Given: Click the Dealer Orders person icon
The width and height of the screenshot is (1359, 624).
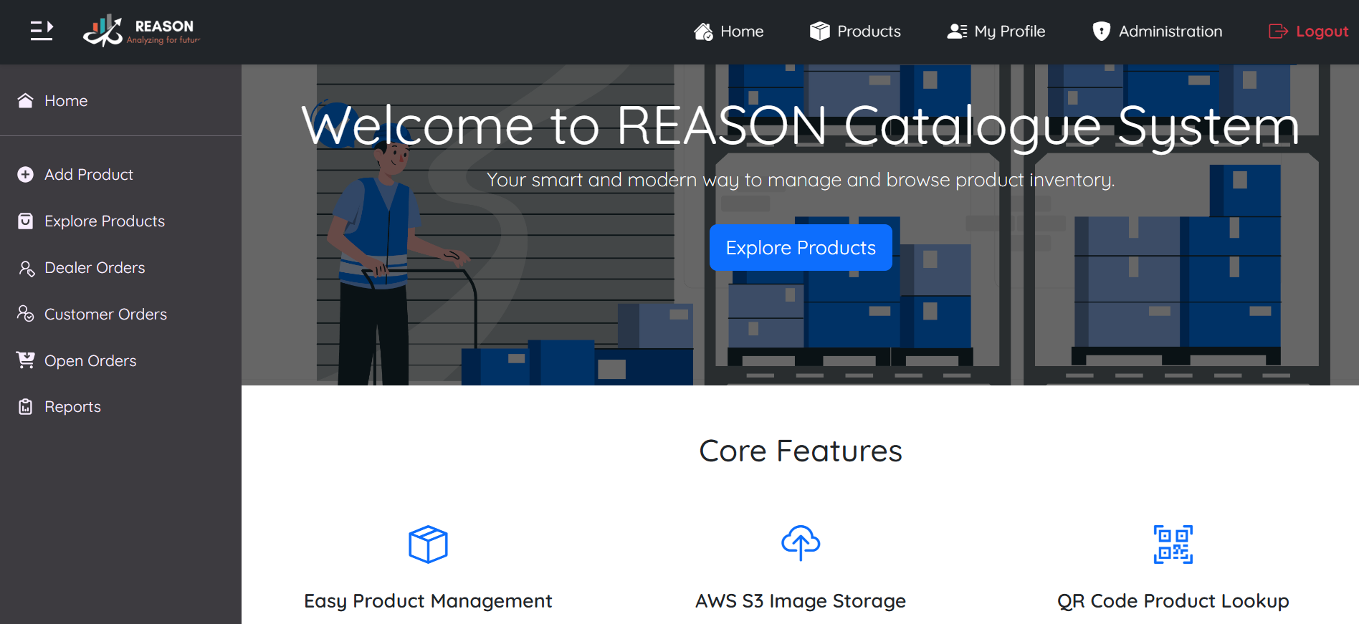Looking at the screenshot, I should coord(26,268).
